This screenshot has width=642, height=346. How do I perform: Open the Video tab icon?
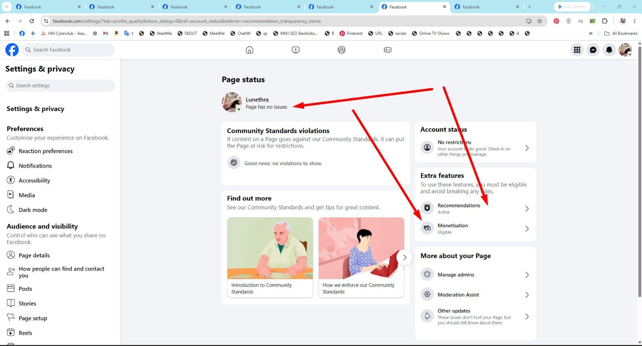point(296,50)
